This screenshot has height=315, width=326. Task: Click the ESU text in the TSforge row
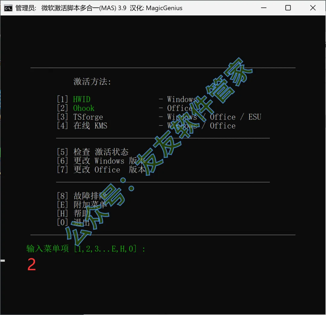pyautogui.click(x=255, y=117)
